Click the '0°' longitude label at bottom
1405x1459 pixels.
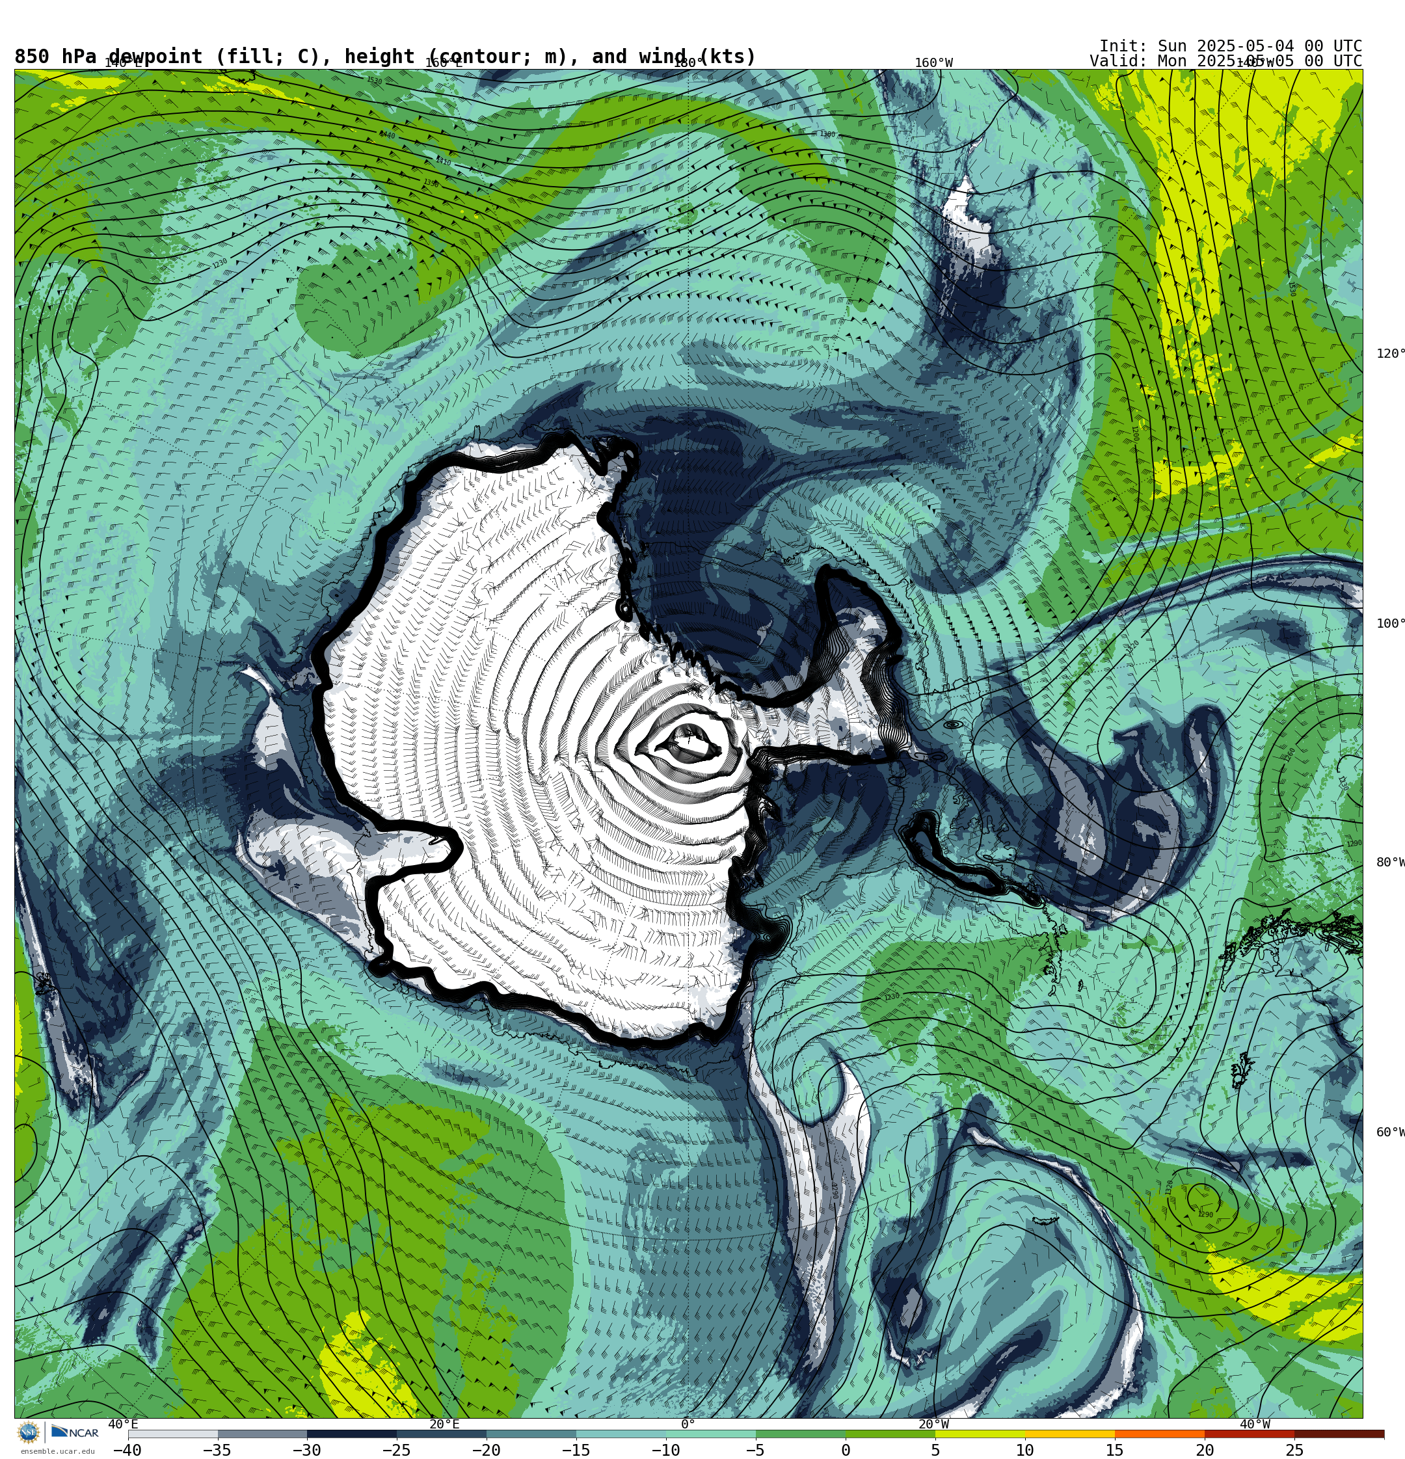pos(688,1425)
